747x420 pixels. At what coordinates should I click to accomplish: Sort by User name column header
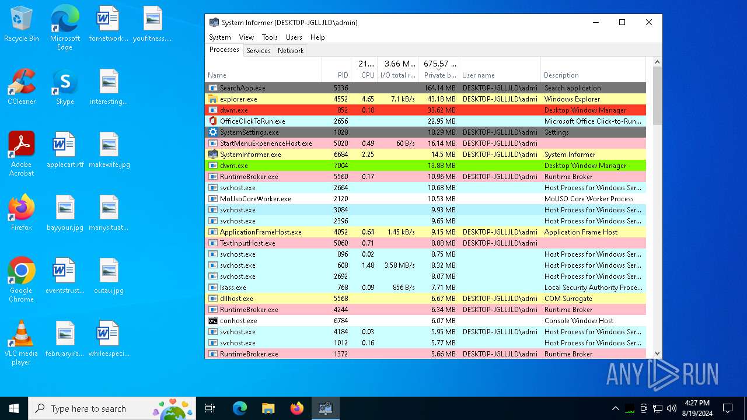500,69
